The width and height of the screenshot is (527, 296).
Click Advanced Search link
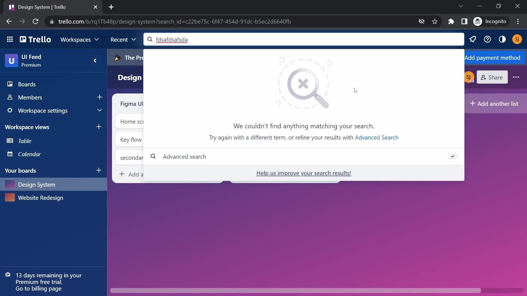(376, 137)
